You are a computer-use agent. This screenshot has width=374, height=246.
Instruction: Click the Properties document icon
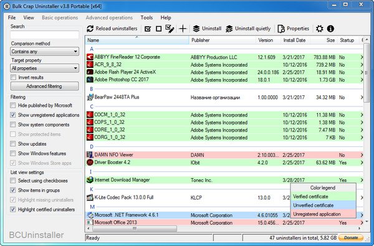click(281, 29)
